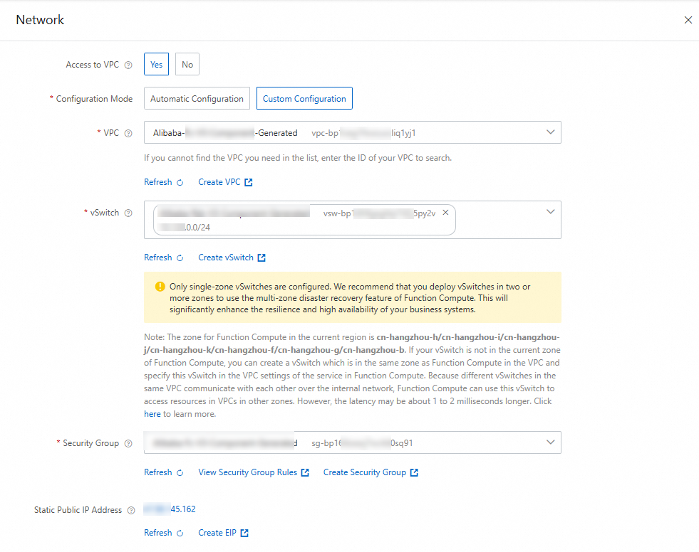This screenshot has height=552, width=699.
Task: Click external icon after View Security Group Rules
Action: click(x=305, y=473)
